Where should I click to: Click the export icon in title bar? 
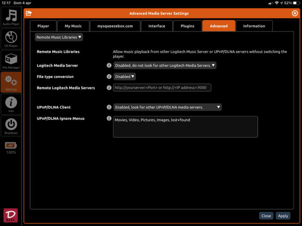[29, 13]
